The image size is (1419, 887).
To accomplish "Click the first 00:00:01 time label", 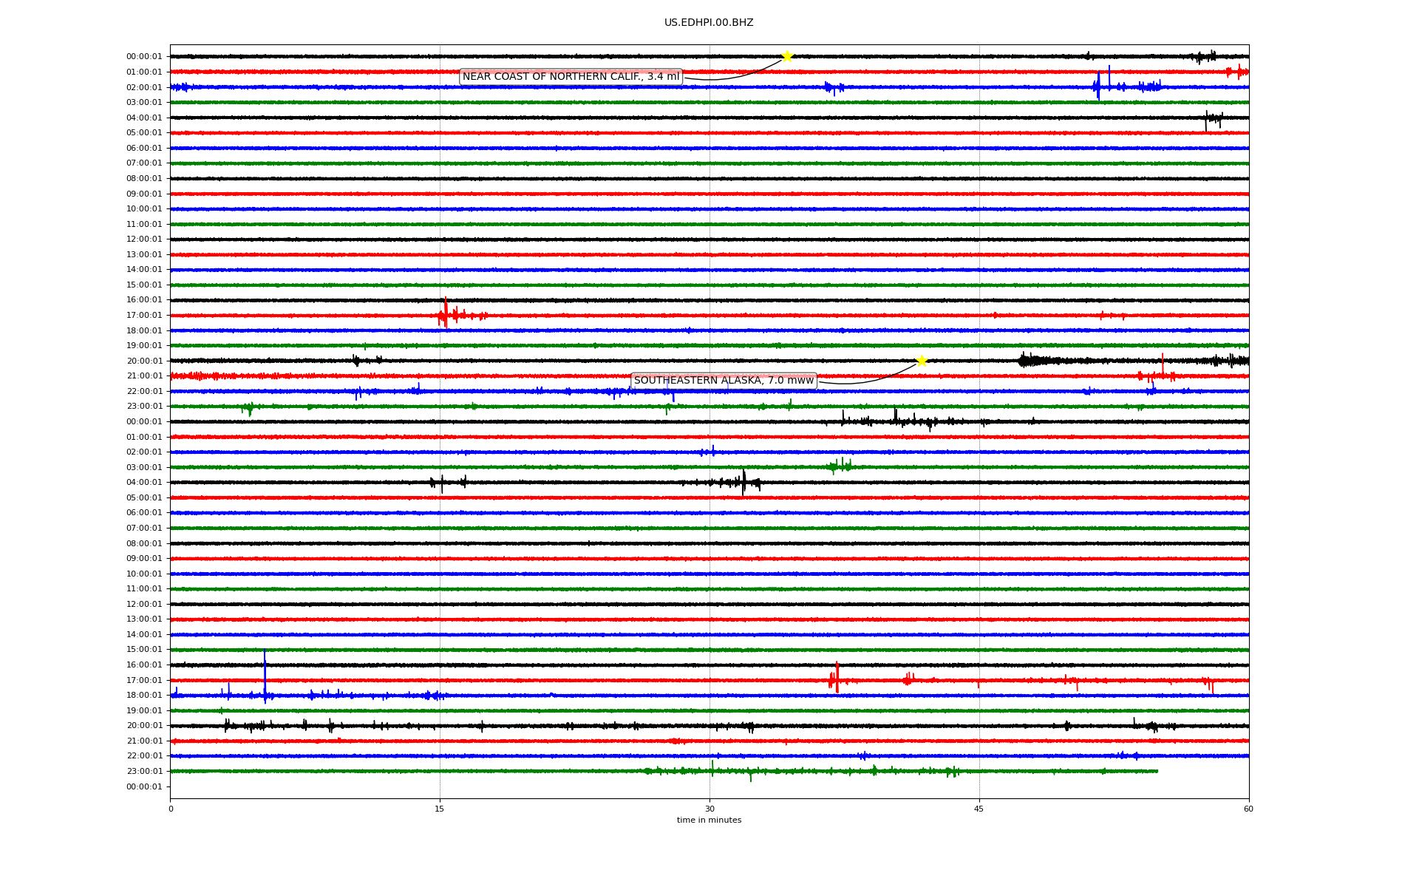I will point(144,57).
